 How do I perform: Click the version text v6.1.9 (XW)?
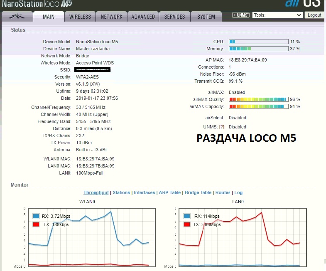pyautogui.click(x=88, y=84)
